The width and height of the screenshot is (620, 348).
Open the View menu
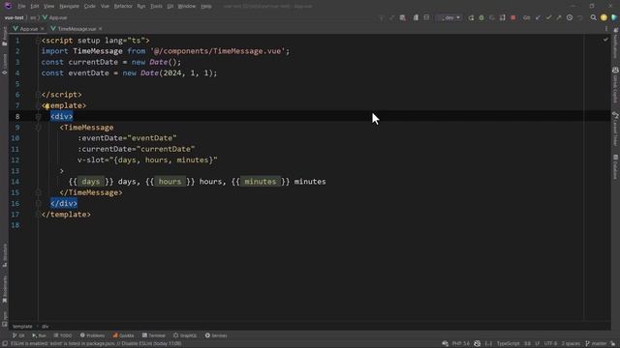pyautogui.click(x=48, y=7)
